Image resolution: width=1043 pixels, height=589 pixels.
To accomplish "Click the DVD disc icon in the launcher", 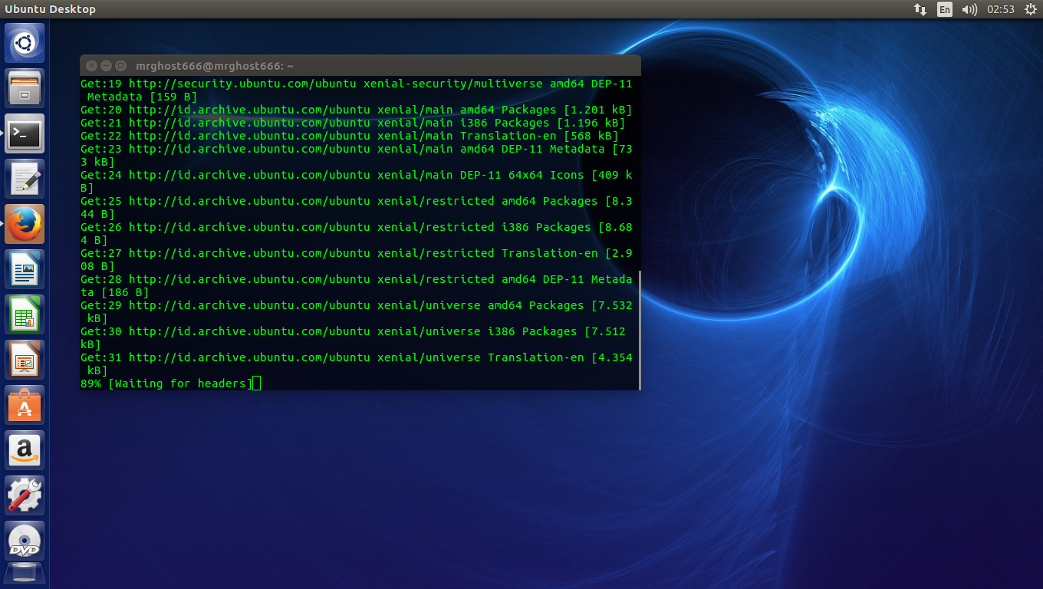I will pos(25,541).
